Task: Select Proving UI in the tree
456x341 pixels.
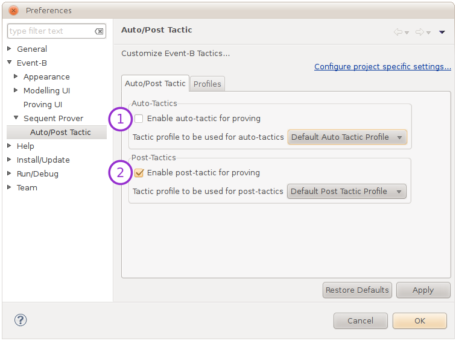Action: click(x=43, y=105)
